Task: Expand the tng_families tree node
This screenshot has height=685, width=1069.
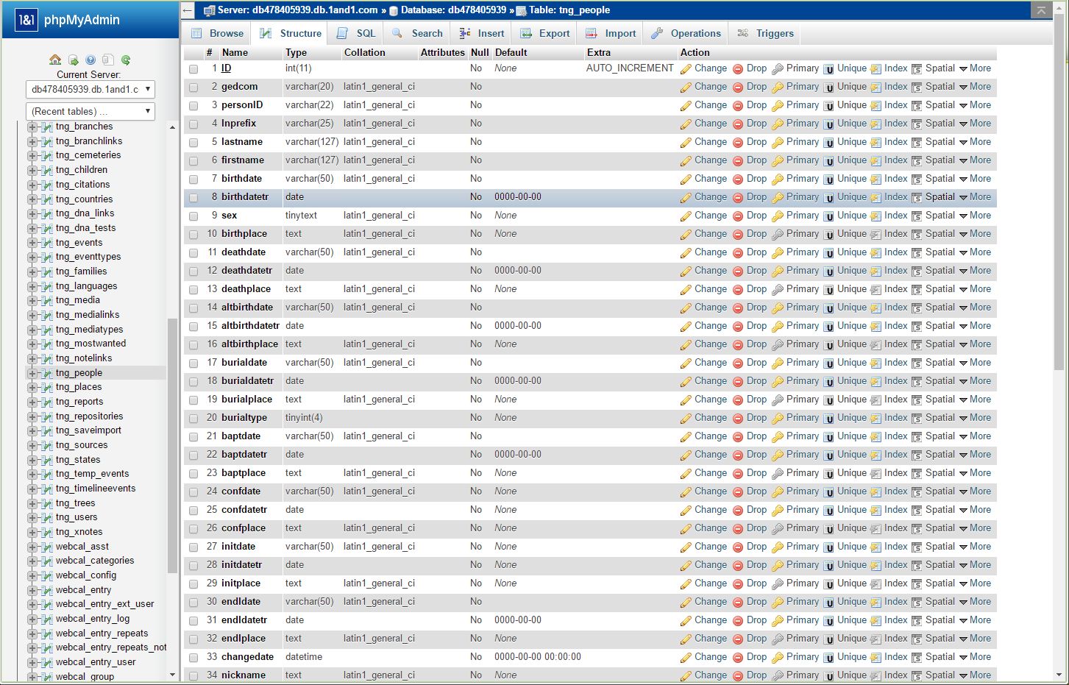Action: (x=32, y=271)
